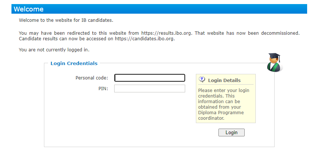This screenshot has height=153, width=316.
Task: Click the question mark Login Details icon
Action: tap(202, 79)
